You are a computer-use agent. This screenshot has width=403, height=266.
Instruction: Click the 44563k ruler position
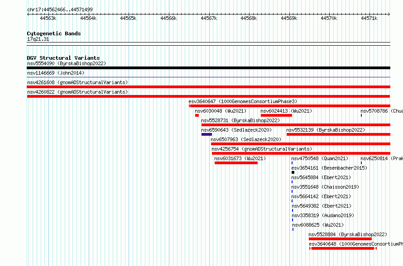pyautogui.click(x=48, y=18)
